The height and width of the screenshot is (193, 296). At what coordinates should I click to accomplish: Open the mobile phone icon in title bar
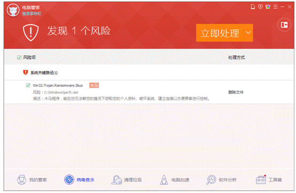click(x=253, y=7)
